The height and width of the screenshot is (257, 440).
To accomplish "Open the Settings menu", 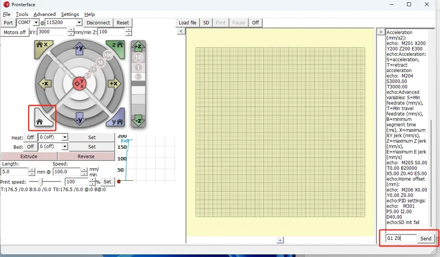I will click(x=70, y=14).
